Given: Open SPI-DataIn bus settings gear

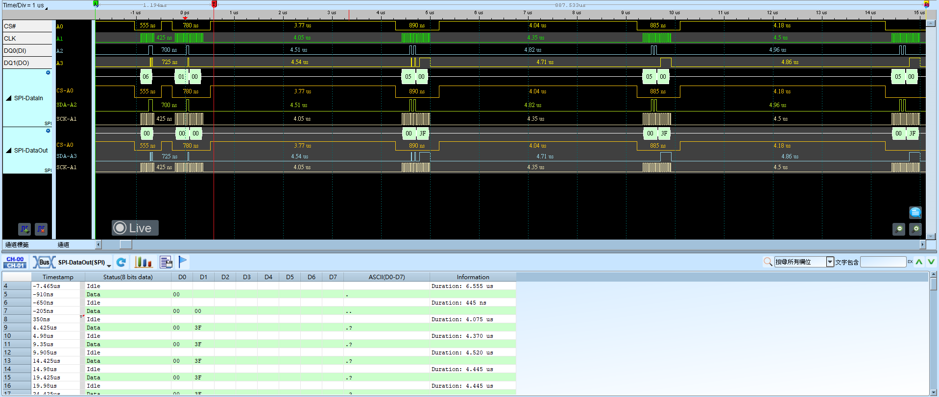Looking at the screenshot, I should tap(48, 73).
